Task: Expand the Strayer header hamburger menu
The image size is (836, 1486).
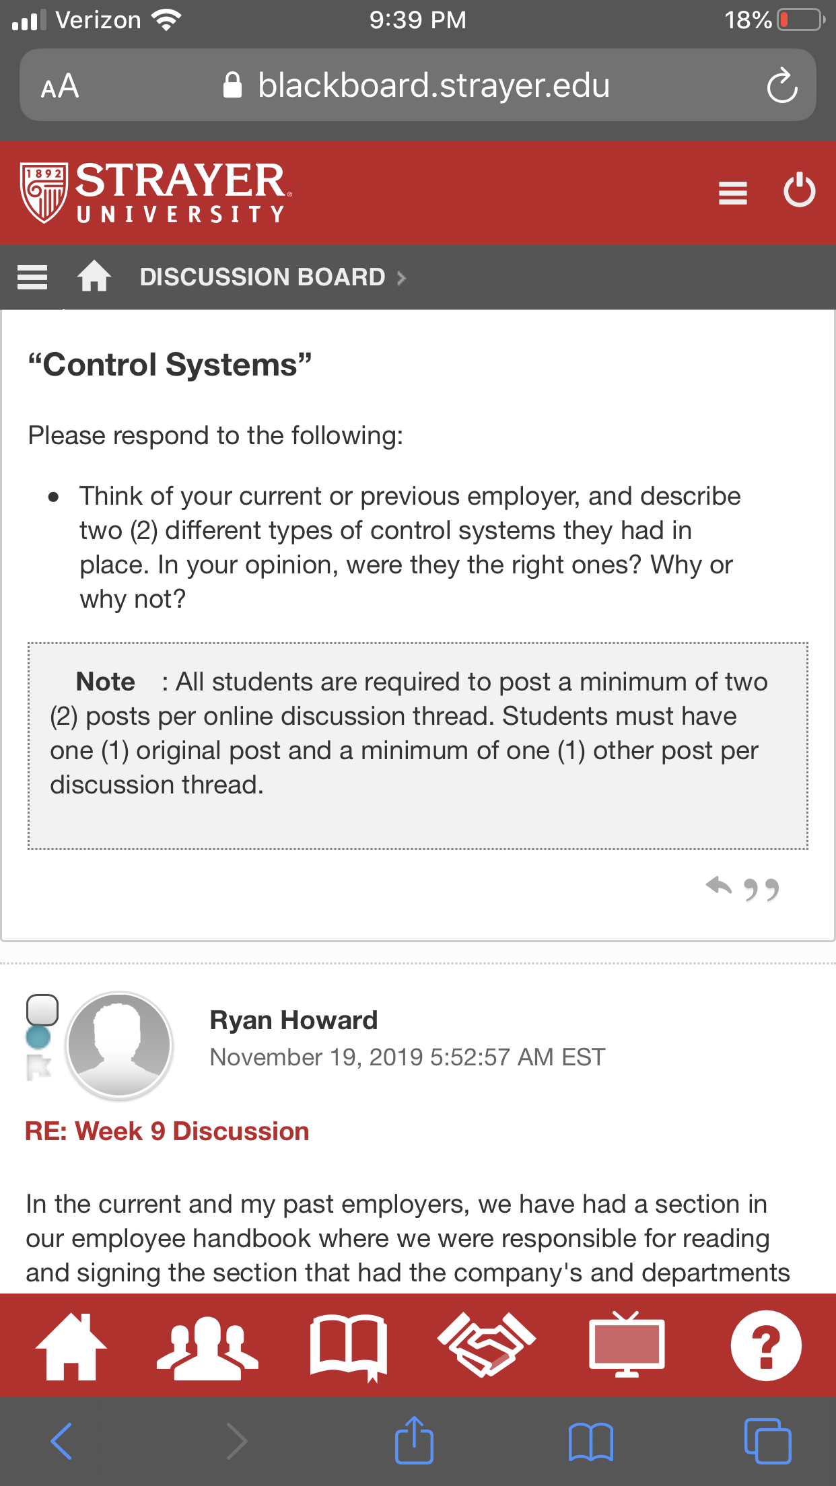Action: click(x=733, y=193)
